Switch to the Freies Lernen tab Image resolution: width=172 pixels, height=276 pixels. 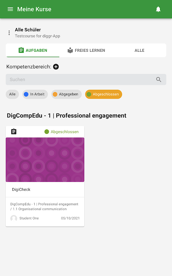point(86,50)
